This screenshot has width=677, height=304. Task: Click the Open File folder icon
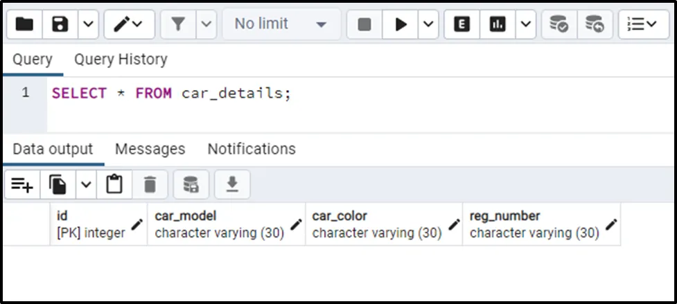(x=25, y=25)
